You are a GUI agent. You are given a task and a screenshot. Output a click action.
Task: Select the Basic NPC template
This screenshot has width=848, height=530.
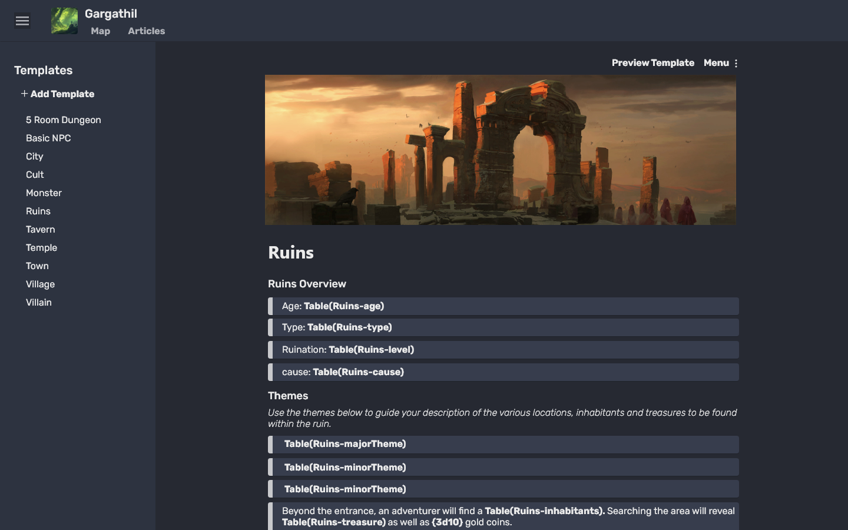pos(48,138)
